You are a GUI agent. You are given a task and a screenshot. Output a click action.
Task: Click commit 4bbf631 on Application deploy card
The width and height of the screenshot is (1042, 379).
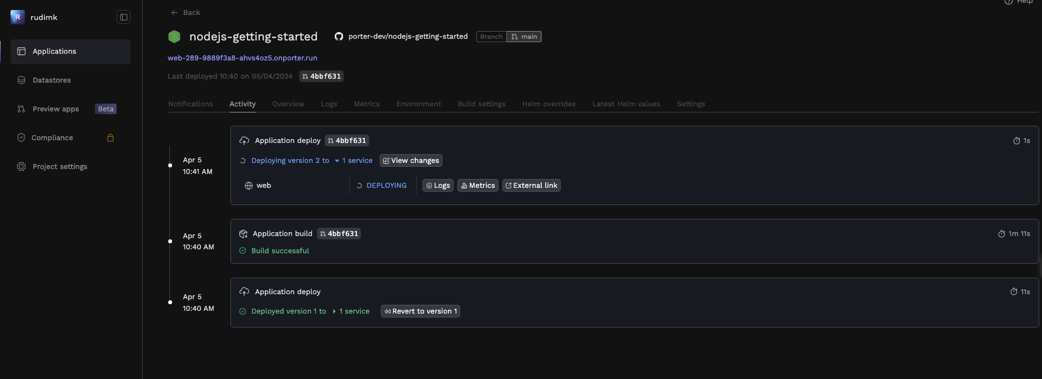pyautogui.click(x=347, y=141)
